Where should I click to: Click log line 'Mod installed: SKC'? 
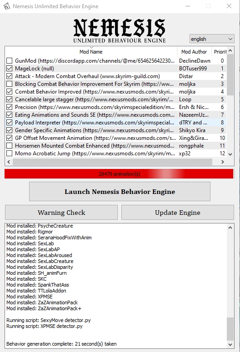tap(26, 279)
